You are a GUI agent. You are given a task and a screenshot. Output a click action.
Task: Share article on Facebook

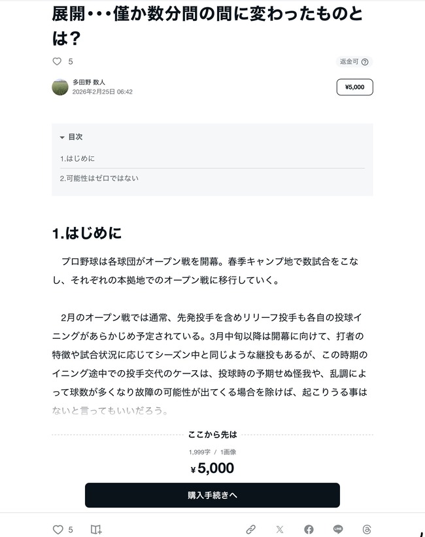coord(309,529)
